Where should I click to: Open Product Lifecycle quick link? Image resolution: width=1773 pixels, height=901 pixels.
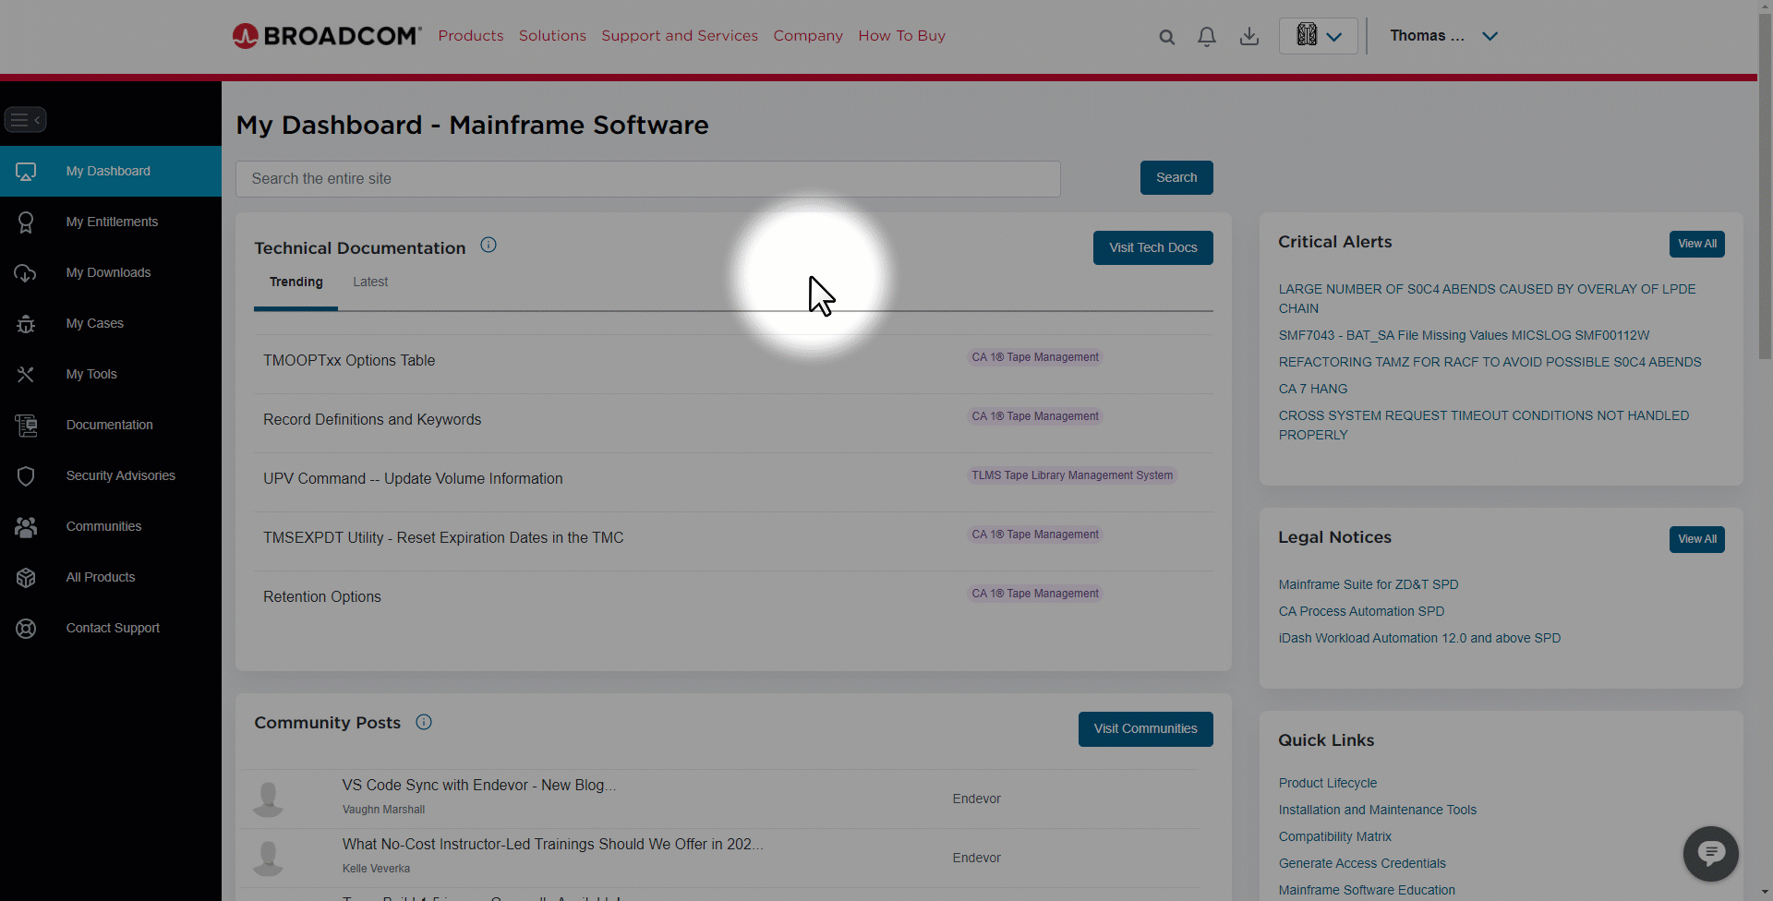coord(1328,784)
